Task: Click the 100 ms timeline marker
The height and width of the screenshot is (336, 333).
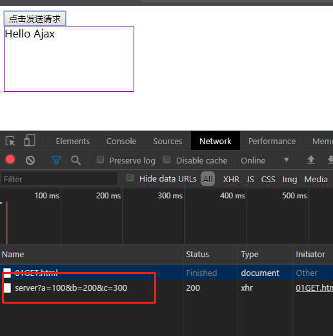Action: pos(47,196)
